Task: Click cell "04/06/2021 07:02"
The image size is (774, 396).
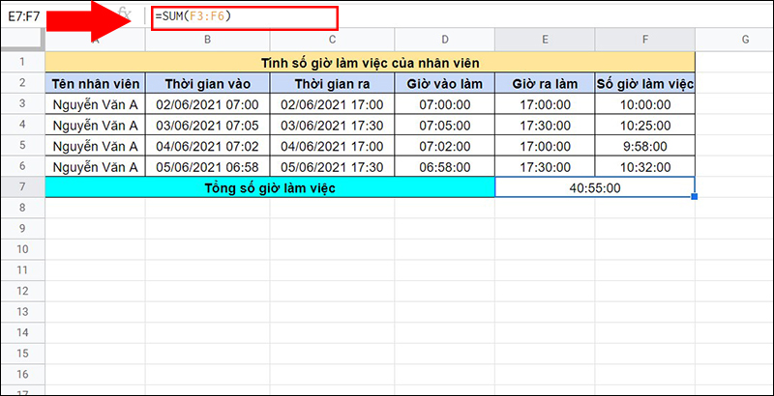Action: click(x=208, y=146)
